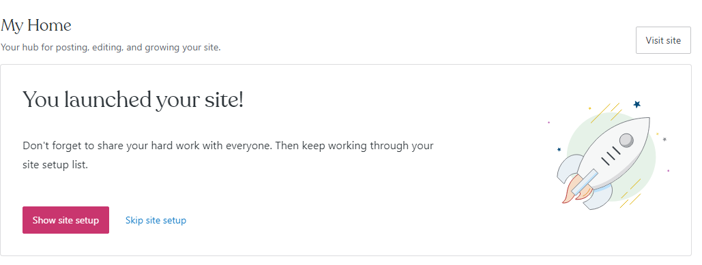Screen dimensions: 702x265
Task: Click the grey star right of rocket
Action: (x=664, y=140)
